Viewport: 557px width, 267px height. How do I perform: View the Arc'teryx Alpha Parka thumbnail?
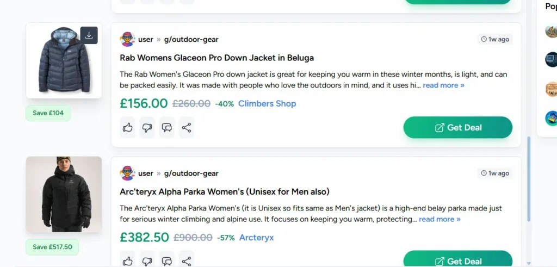pos(64,194)
